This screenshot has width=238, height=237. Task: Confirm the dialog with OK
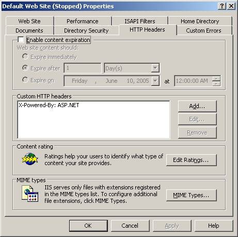(88, 226)
